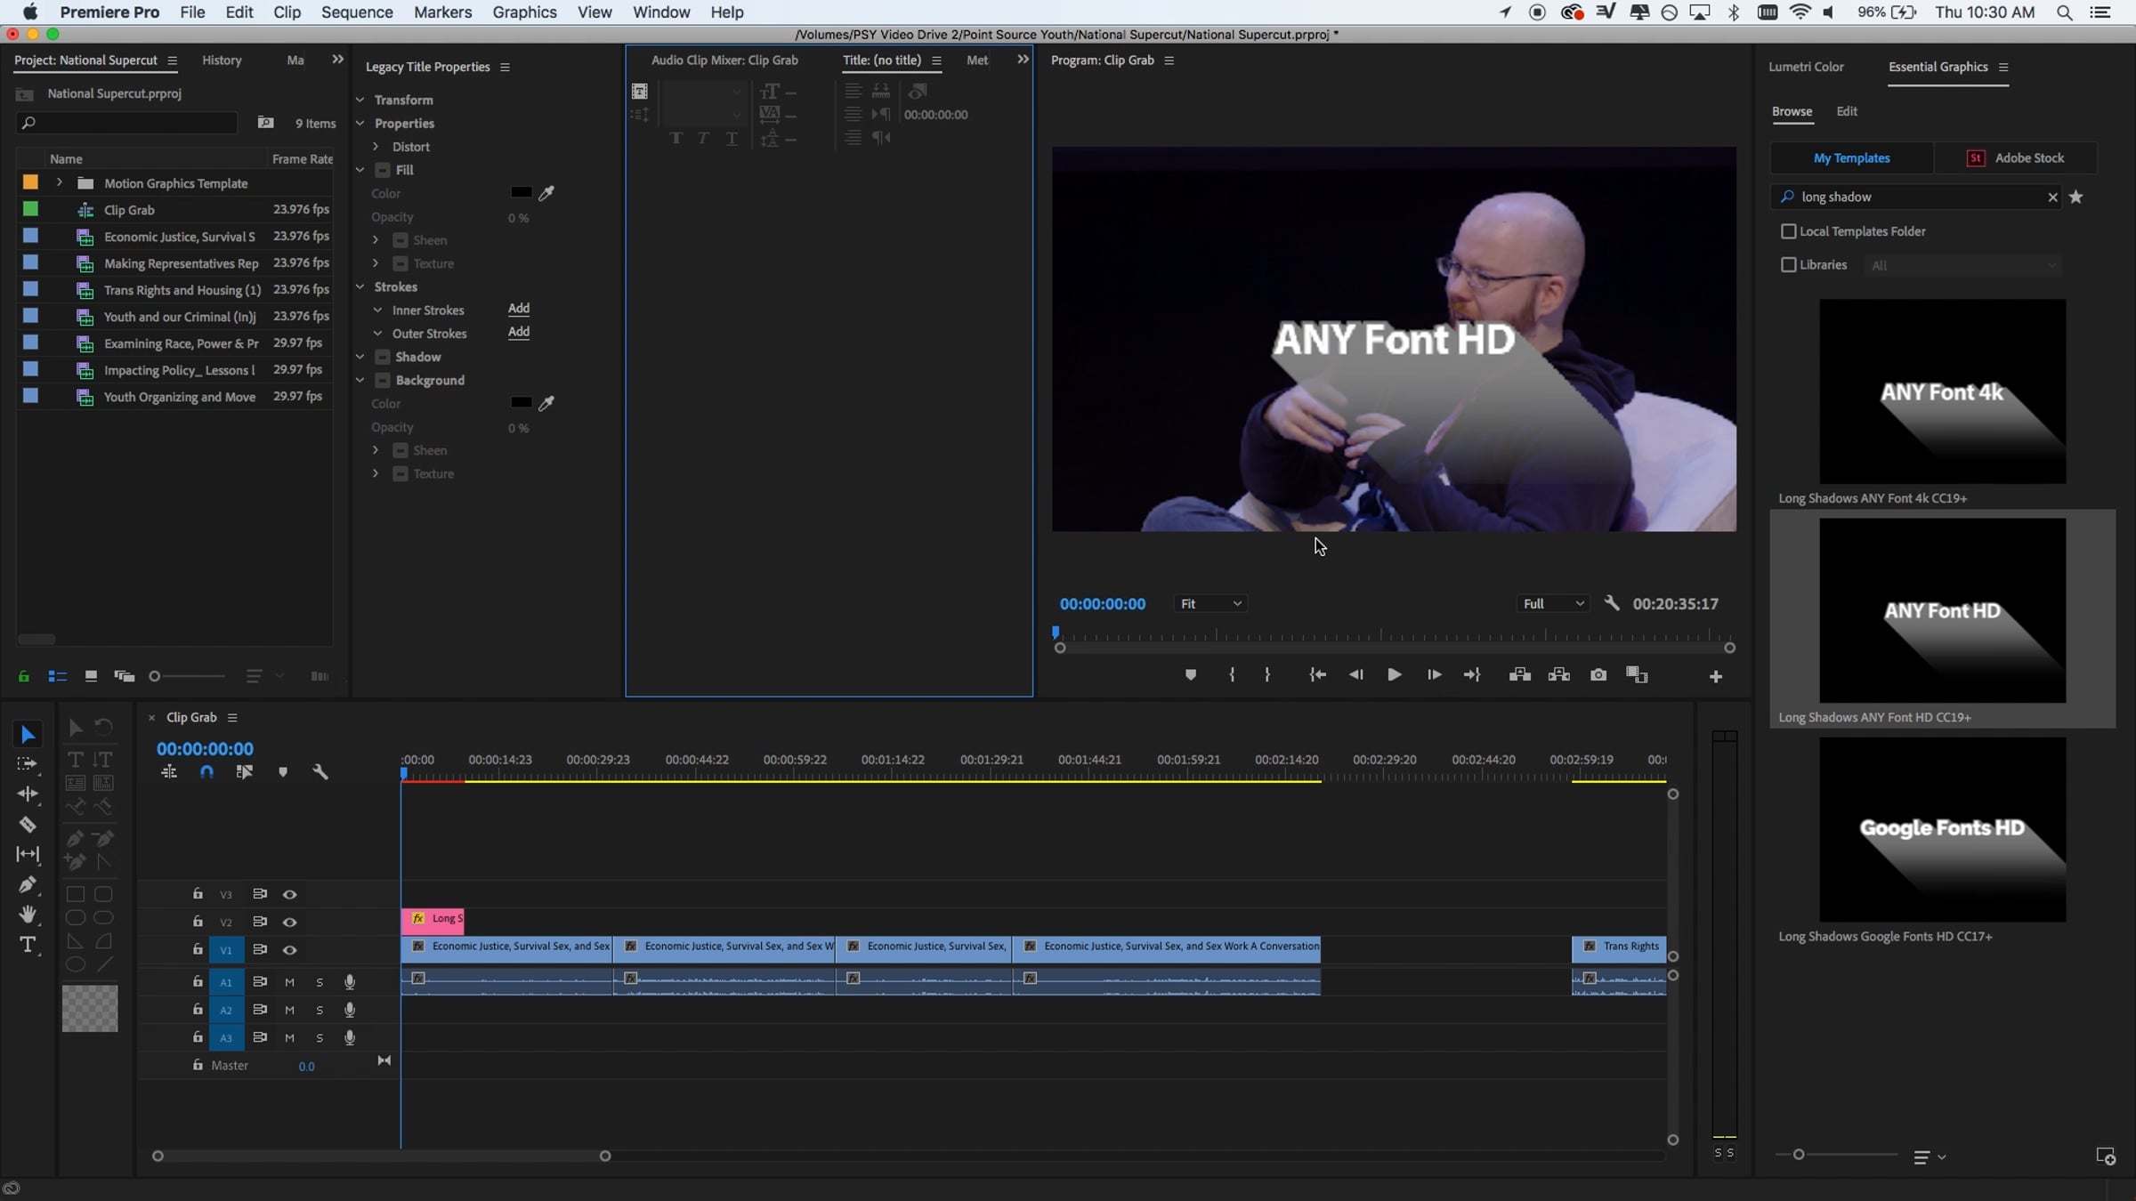Pick Fill color with the eyedropper
The height and width of the screenshot is (1201, 2136).
(546, 193)
